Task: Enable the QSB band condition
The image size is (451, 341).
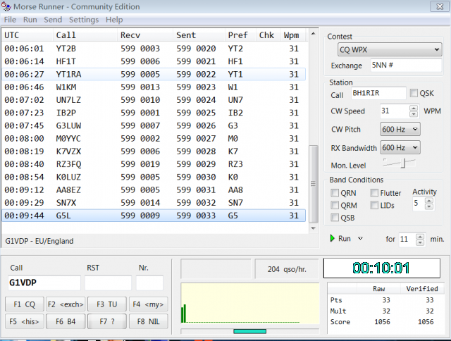Action: (x=335, y=218)
